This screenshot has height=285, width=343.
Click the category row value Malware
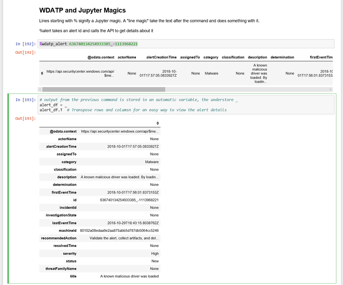click(152, 162)
